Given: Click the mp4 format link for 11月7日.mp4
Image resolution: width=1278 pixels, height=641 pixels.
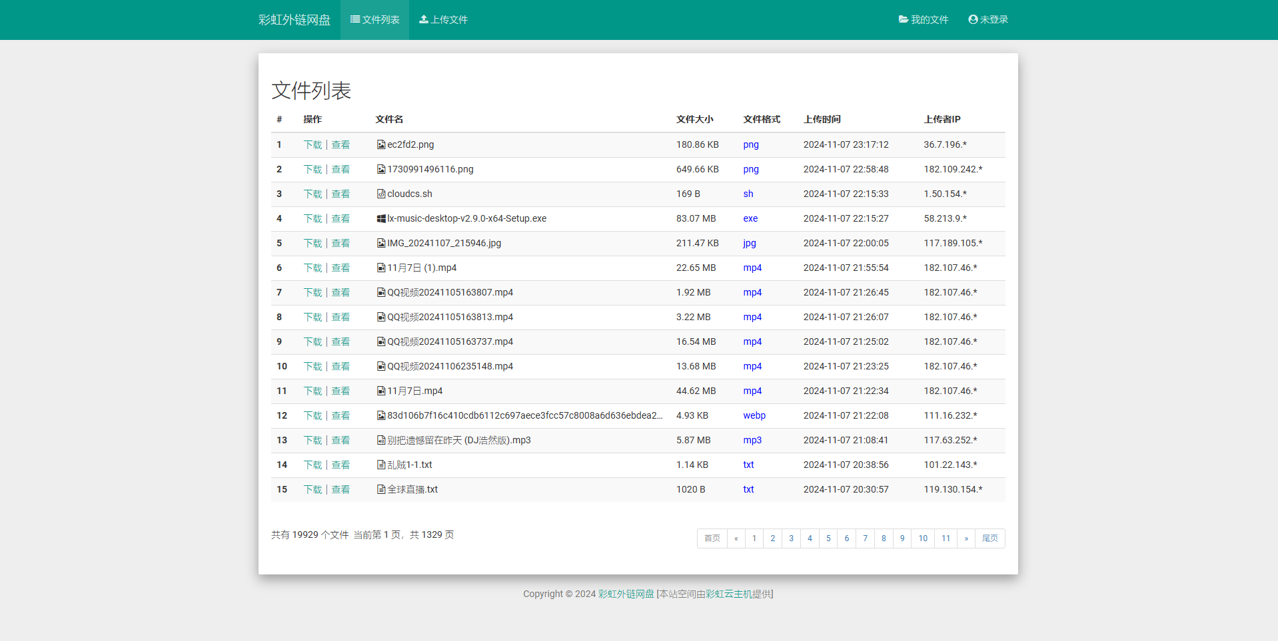Looking at the screenshot, I should coord(752,391).
